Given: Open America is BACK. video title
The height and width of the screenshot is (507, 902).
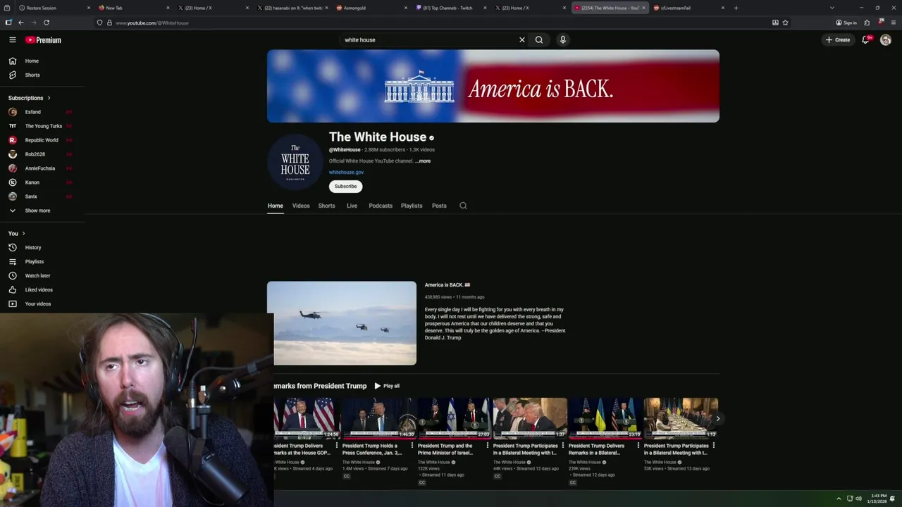Looking at the screenshot, I should [447, 285].
